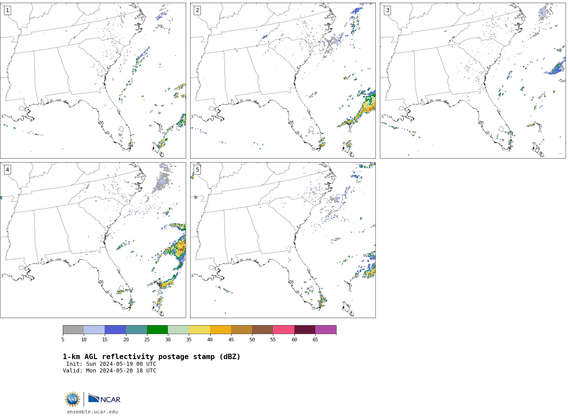Click the pink 55-60 dBZ swatch
Screen dimensions: 570x417
click(284, 330)
